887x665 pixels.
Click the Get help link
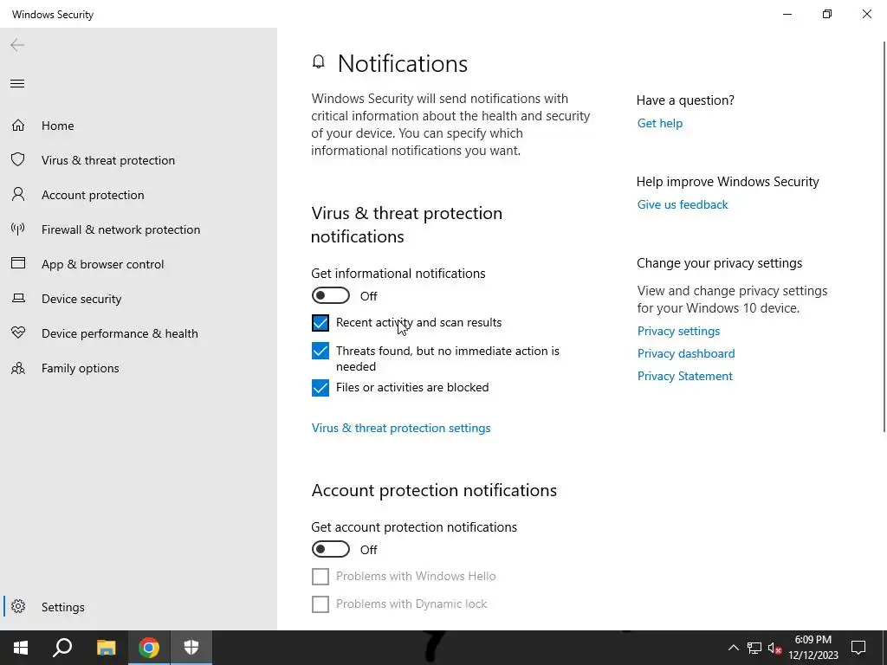pos(659,123)
